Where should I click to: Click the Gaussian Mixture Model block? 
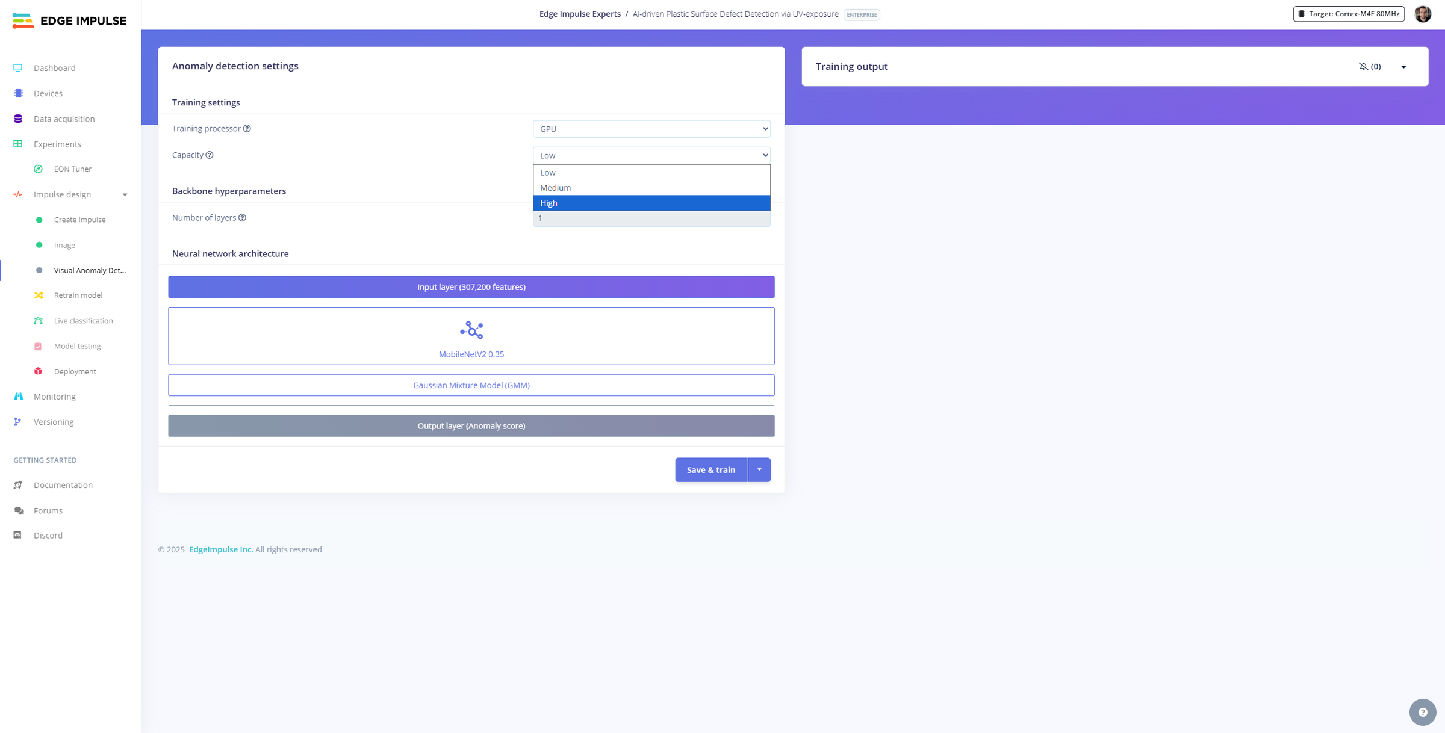(x=471, y=385)
